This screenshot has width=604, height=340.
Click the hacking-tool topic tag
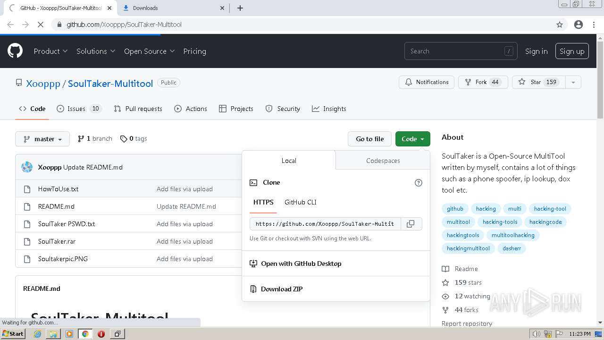pyautogui.click(x=550, y=209)
